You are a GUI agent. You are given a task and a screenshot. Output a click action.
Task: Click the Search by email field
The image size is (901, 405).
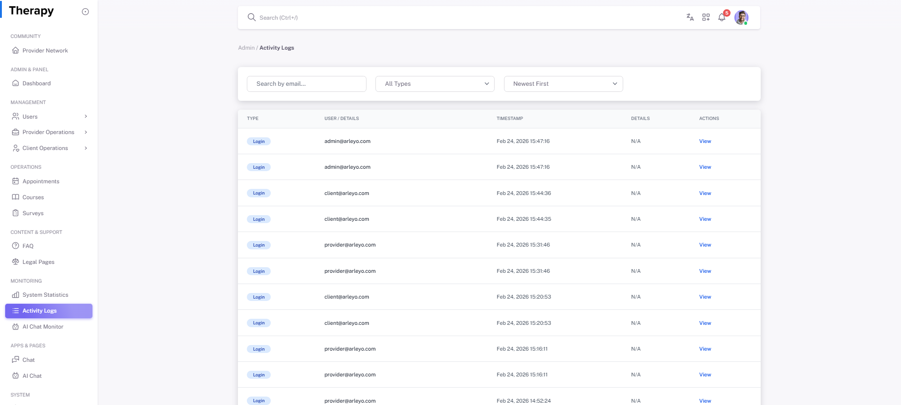pos(306,84)
